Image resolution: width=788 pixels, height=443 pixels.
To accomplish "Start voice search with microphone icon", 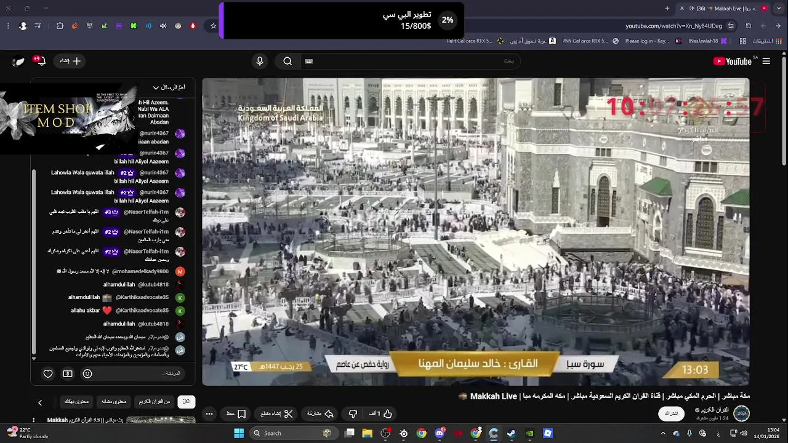I will pos(260,61).
